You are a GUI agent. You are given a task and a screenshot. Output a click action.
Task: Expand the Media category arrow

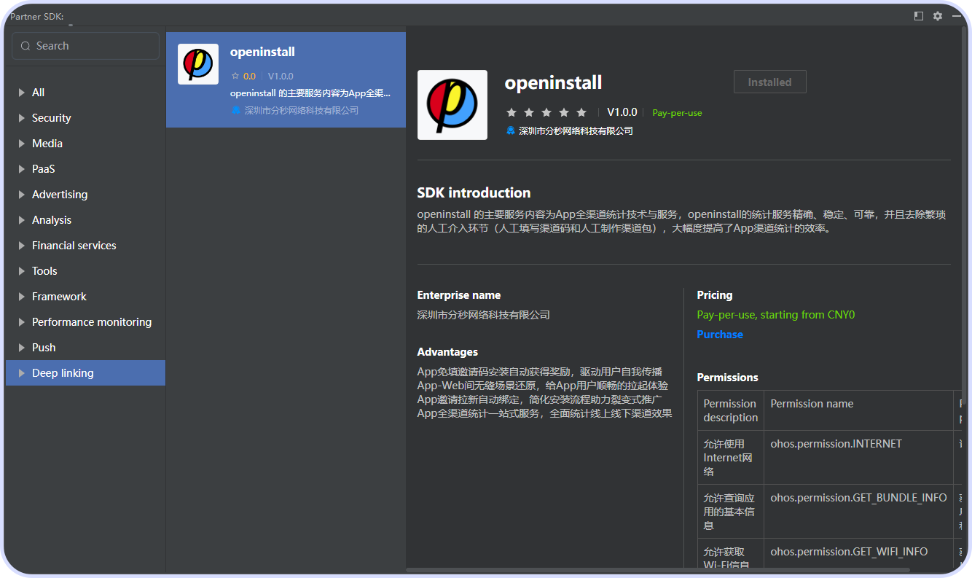(22, 144)
